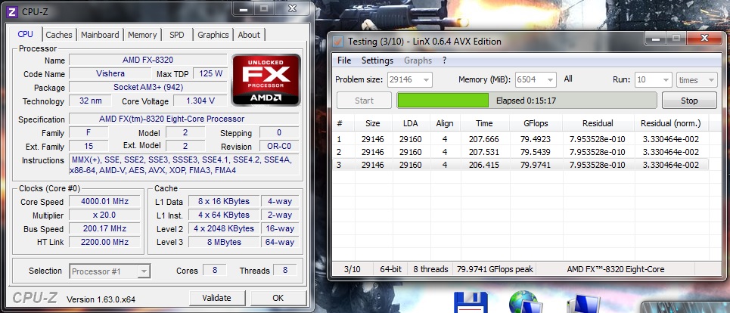Image resolution: width=730 pixels, height=313 pixels.
Task: Click the Threads count field in CPU-Z
Action: pos(285,270)
